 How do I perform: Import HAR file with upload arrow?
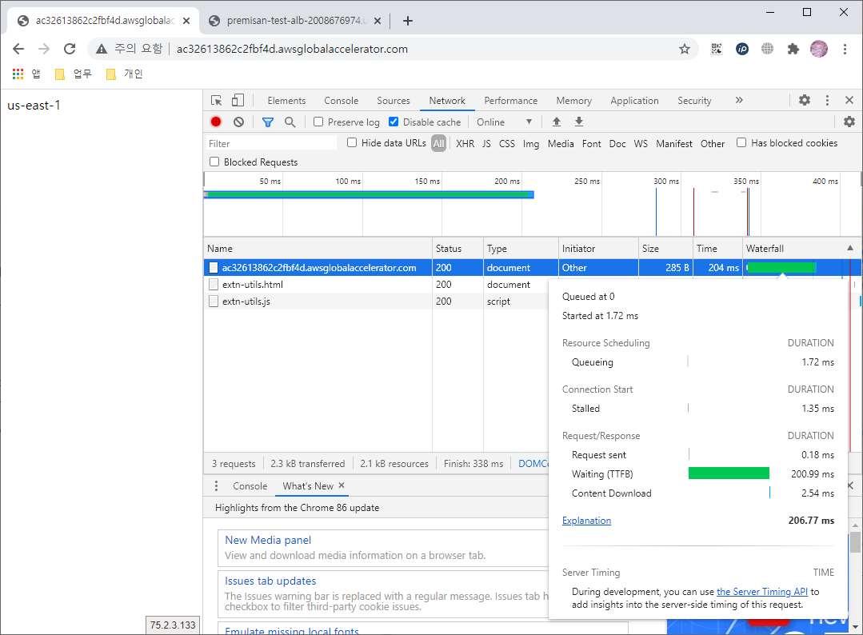pos(557,122)
